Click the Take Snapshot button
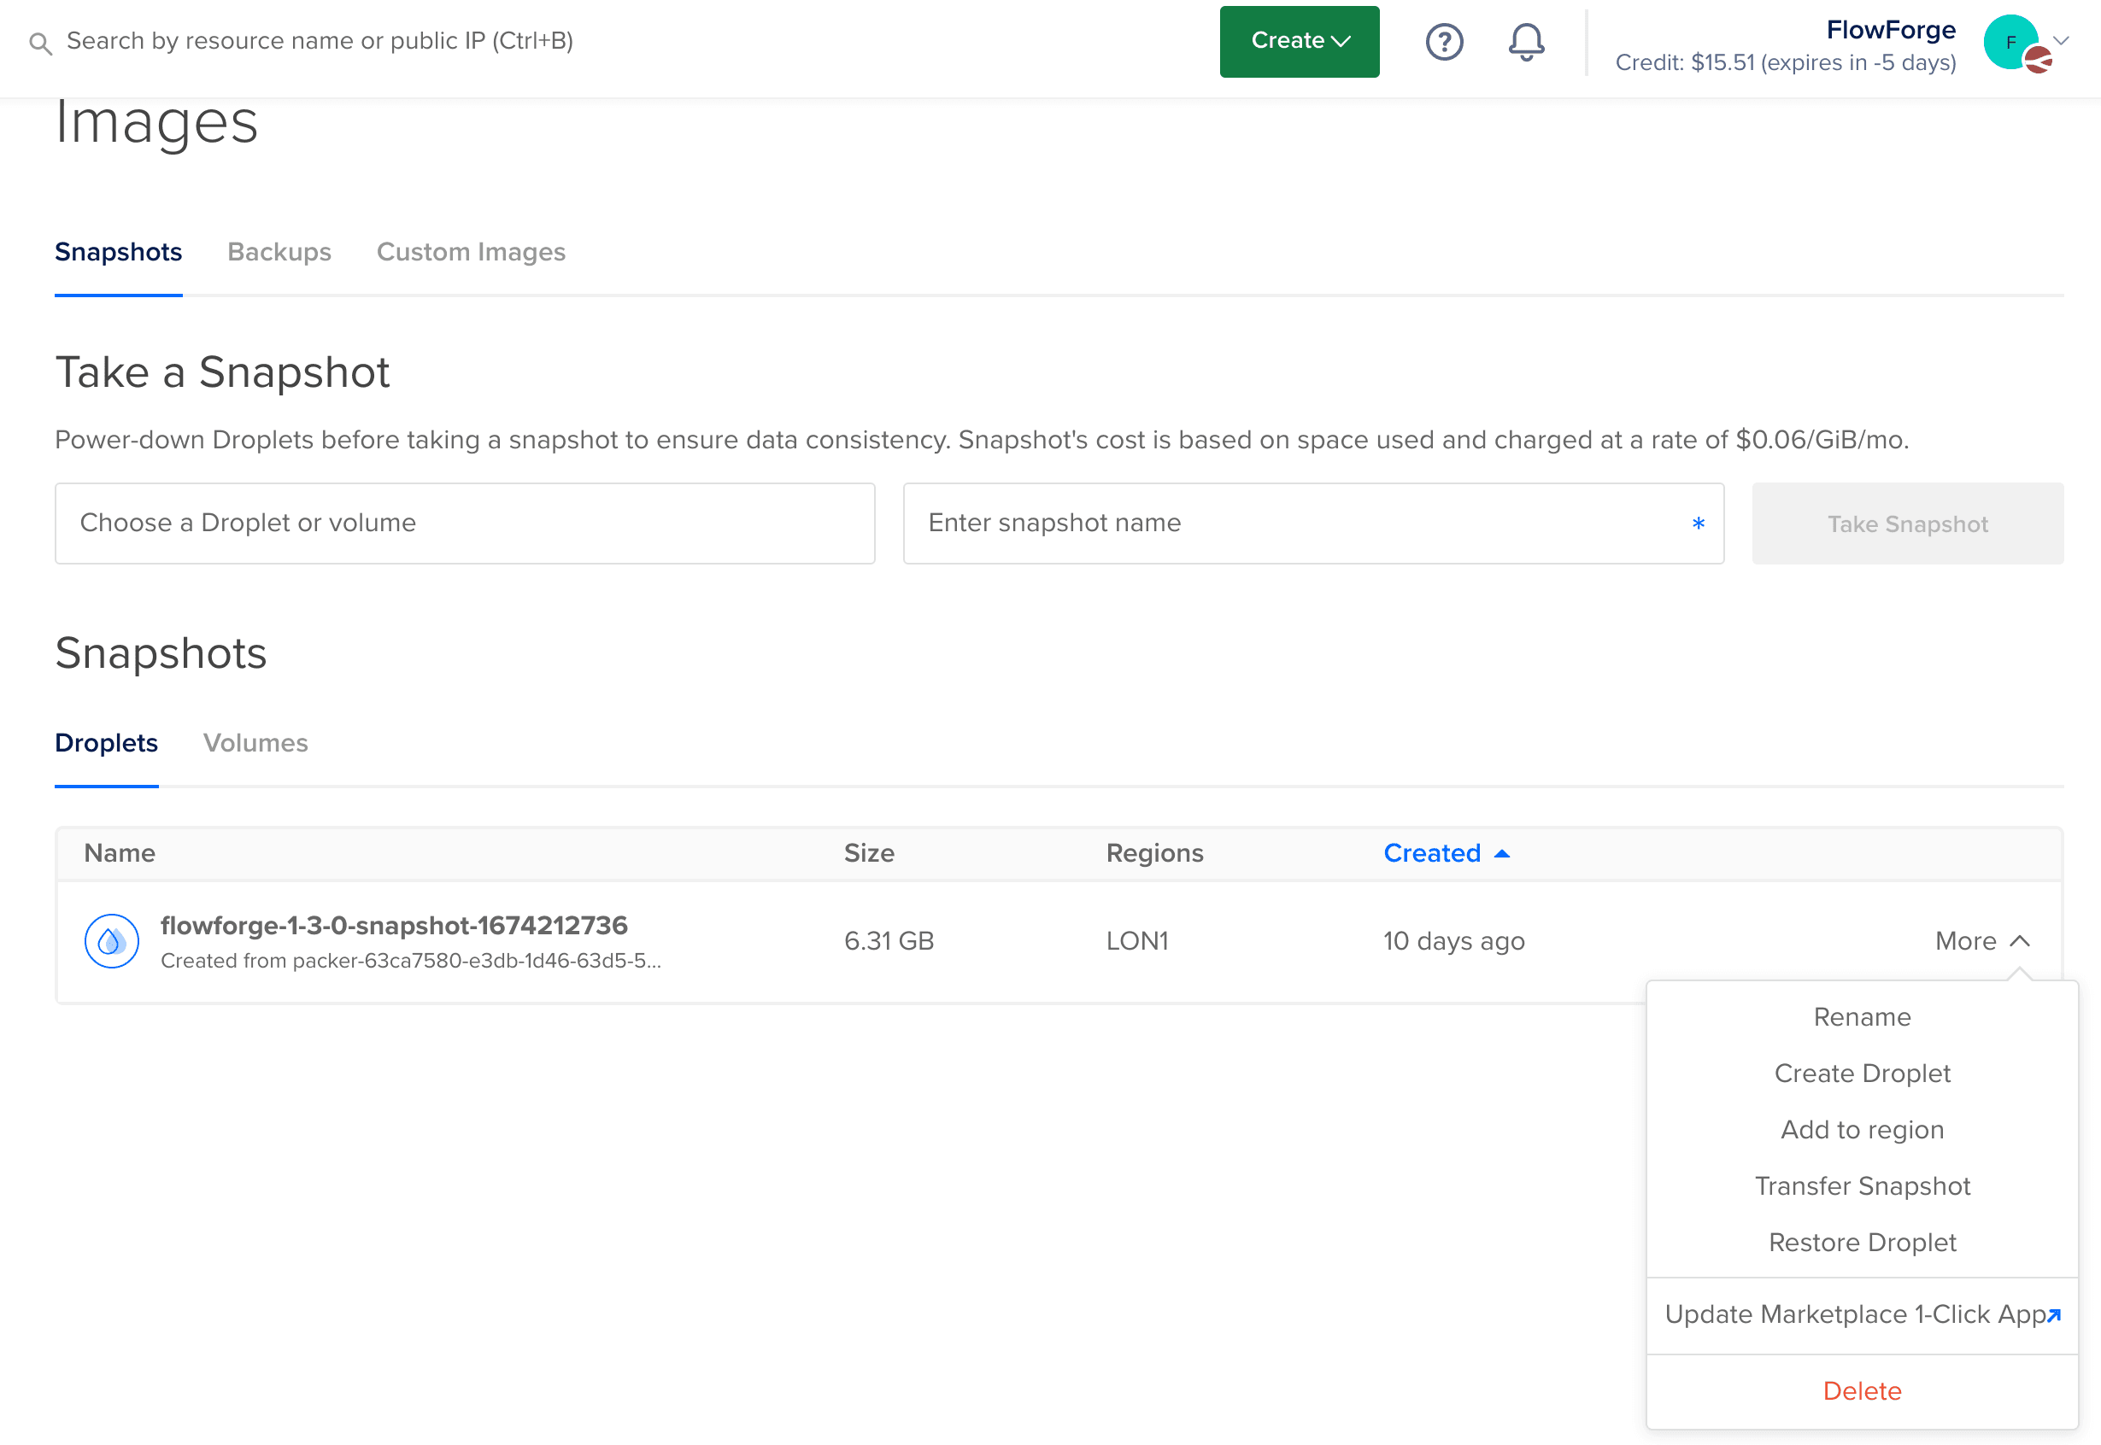 1906,524
